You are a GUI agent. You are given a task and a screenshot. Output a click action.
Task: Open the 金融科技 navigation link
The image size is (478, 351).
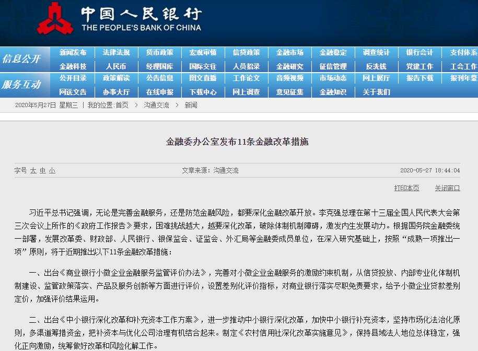73,66
